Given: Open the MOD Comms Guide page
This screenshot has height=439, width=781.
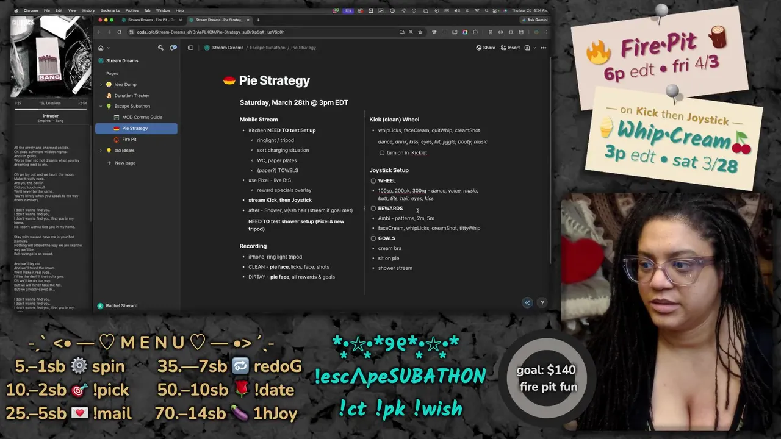Looking at the screenshot, I should [142, 117].
